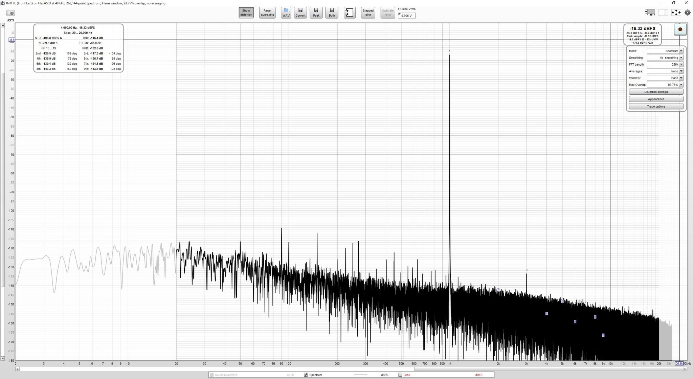
Task: Click the Stepped sine button
Action: (368, 13)
